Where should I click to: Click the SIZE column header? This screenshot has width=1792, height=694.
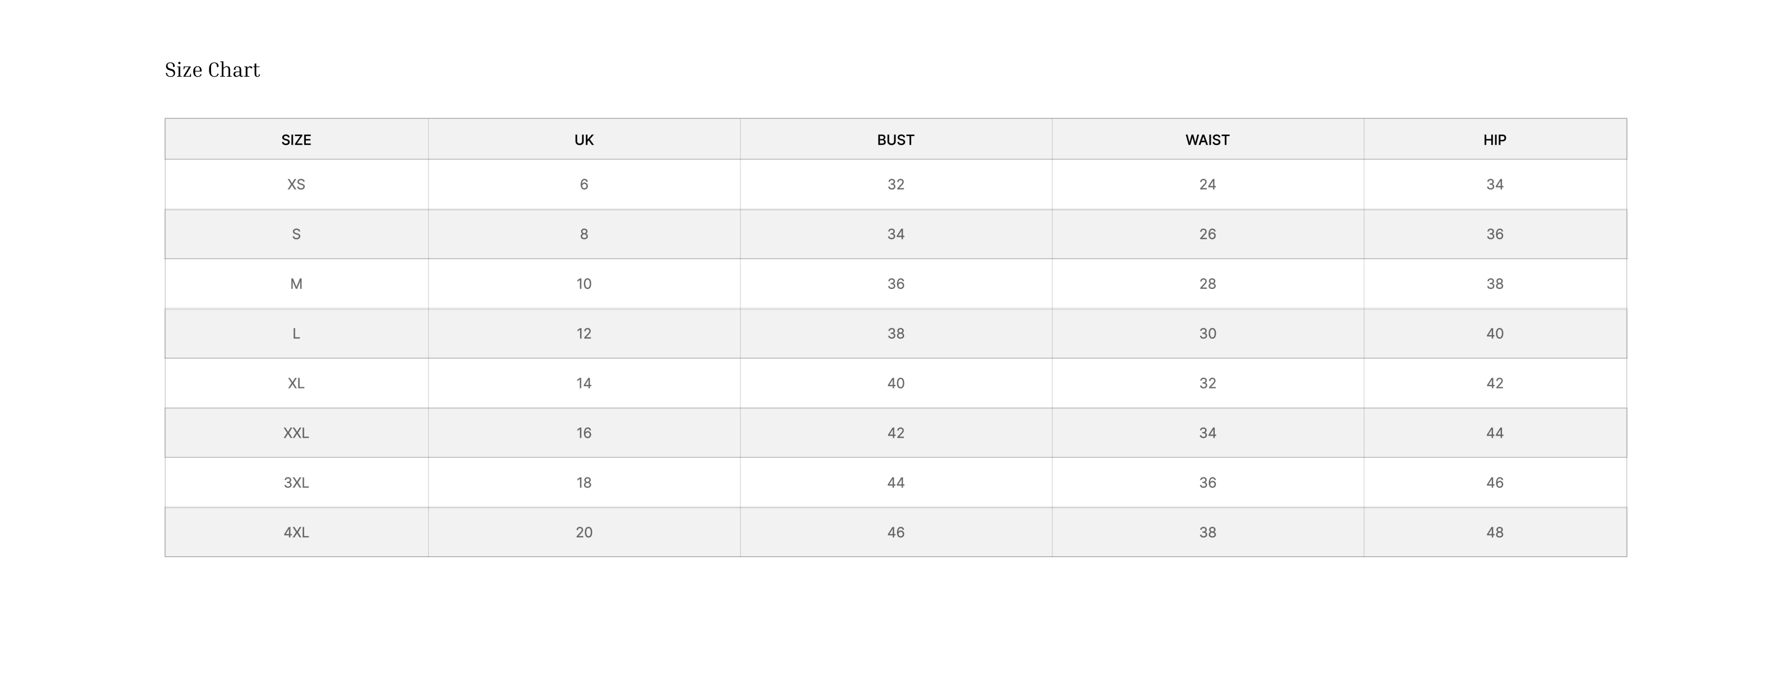pyautogui.click(x=296, y=140)
